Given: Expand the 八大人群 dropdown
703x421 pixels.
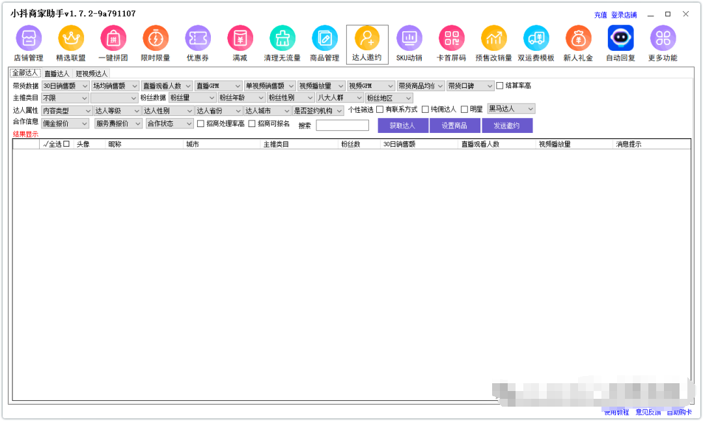Looking at the screenshot, I should click(340, 98).
